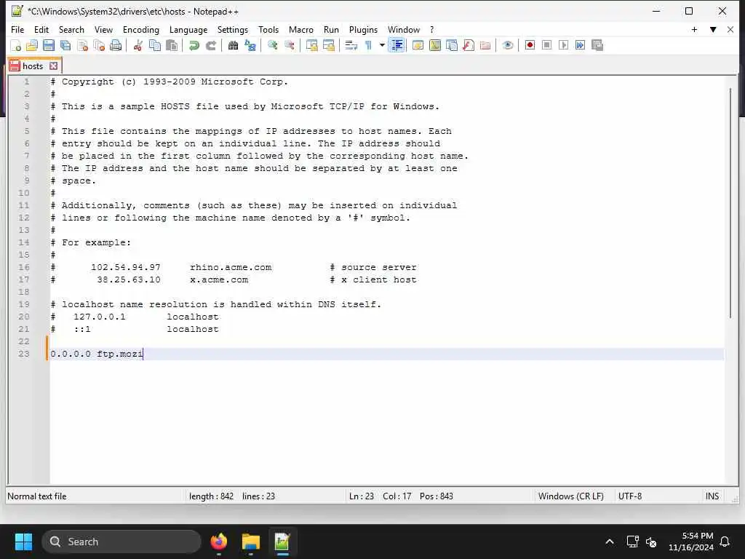
Task: Toggle the Document List panel icon
Action: point(451,46)
